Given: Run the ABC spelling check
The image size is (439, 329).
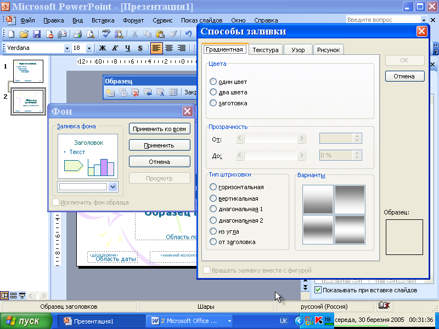Looking at the screenshot, I should point(106,34).
